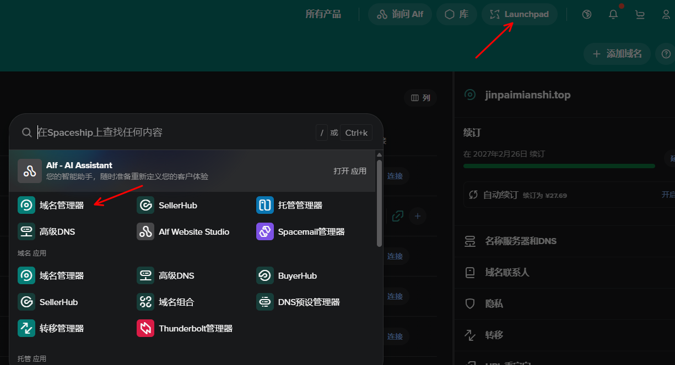Screen dimensions: 675x365
Task: Toggle 自动续订 auto-renew setting
Action: click(x=667, y=195)
